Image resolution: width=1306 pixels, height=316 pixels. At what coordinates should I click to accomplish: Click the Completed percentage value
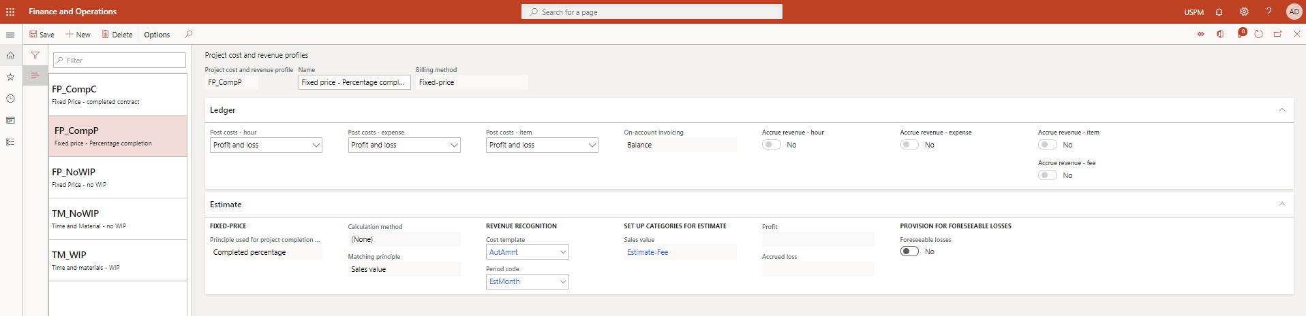point(266,252)
